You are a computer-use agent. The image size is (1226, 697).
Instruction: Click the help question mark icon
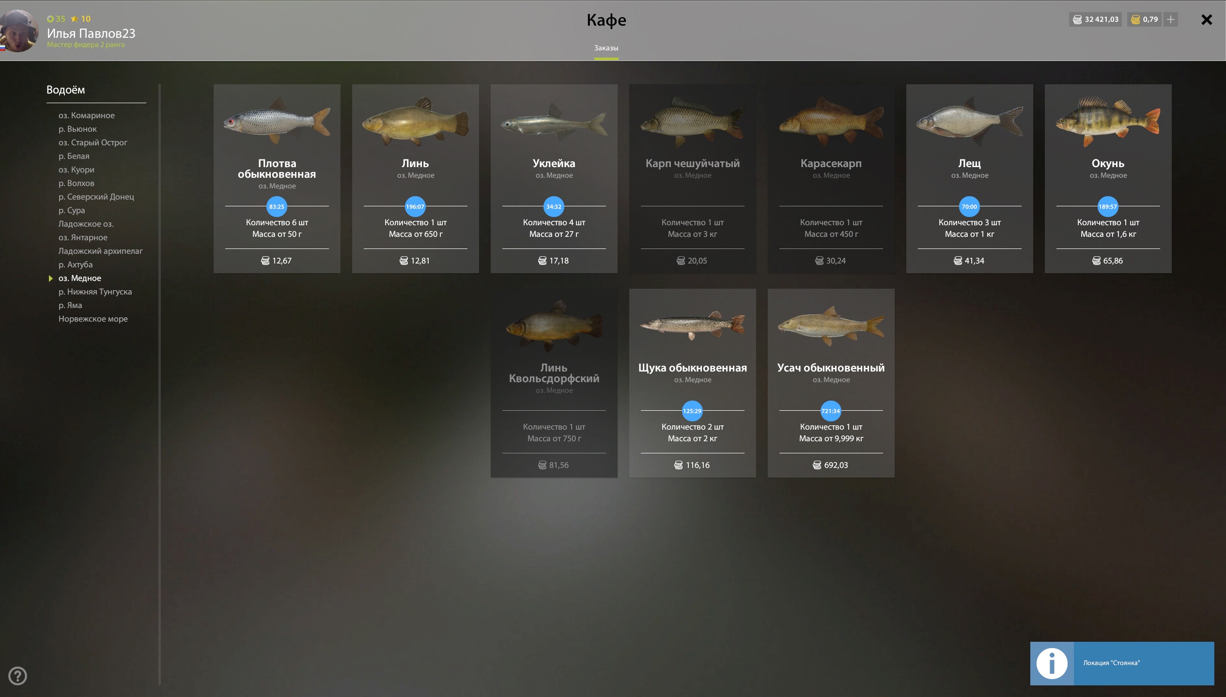click(x=17, y=676)
